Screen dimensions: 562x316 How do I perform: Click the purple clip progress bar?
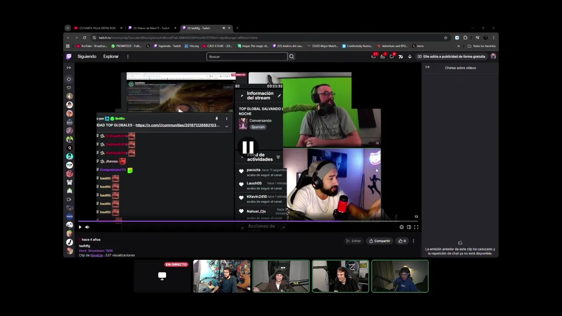click(x=249, y=221)
